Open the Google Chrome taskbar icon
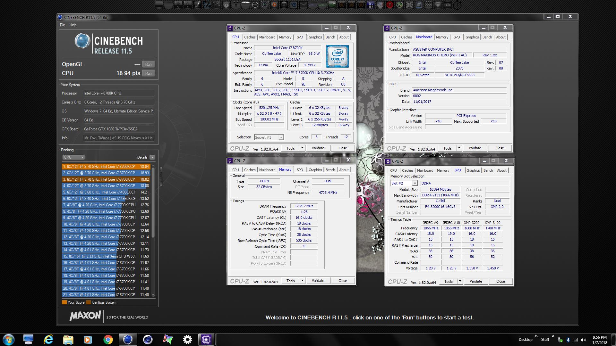The image size is (616, 346). click(108, 340)
